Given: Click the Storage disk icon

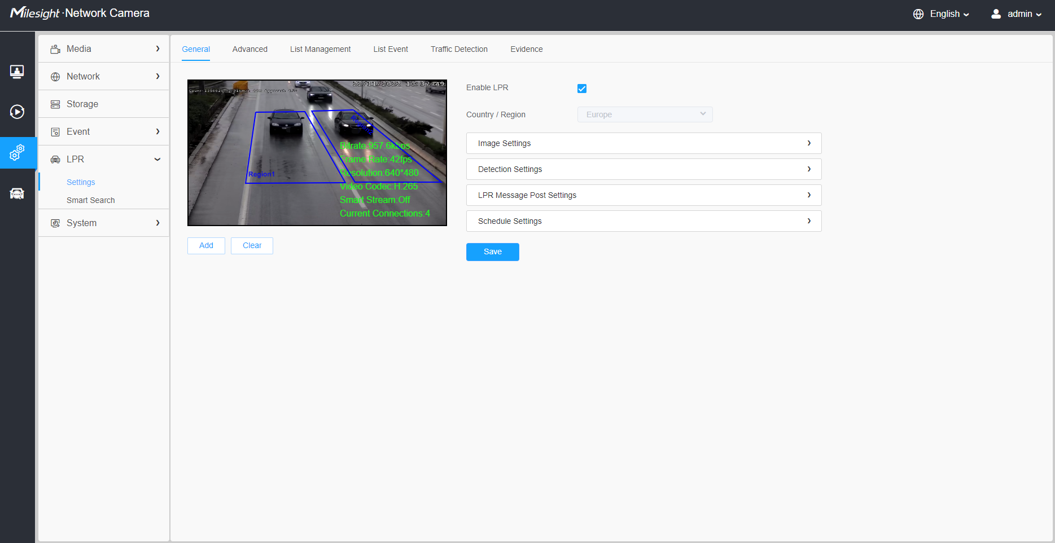Looking at the screenshot, I should click(x=55, y=104).
